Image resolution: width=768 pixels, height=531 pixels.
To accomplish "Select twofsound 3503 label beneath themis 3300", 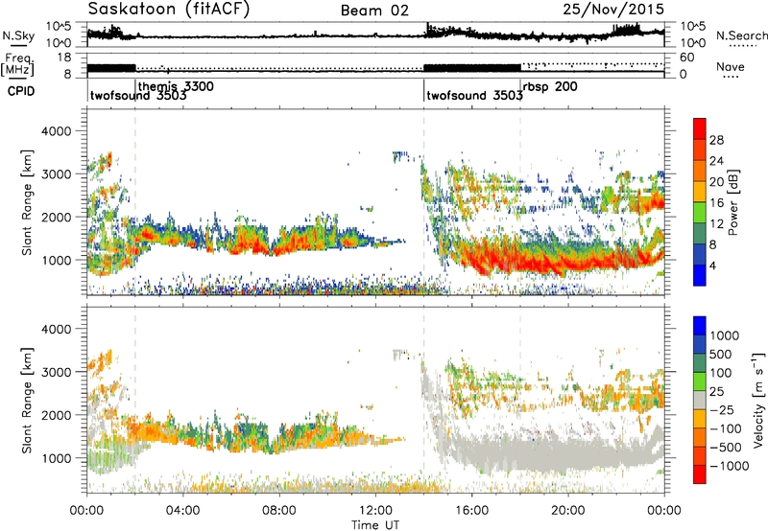I will (138, 95).
